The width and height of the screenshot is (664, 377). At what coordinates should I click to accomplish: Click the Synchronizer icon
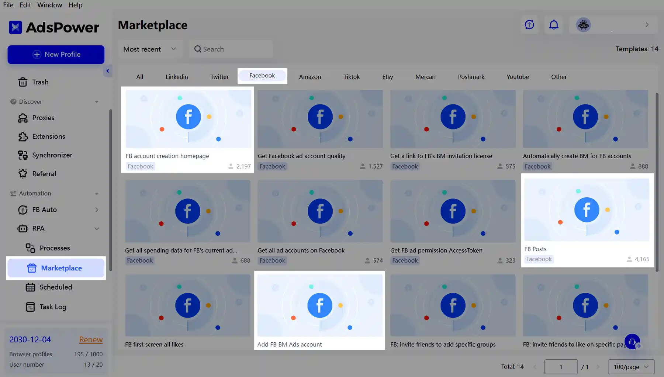[23, 155]
